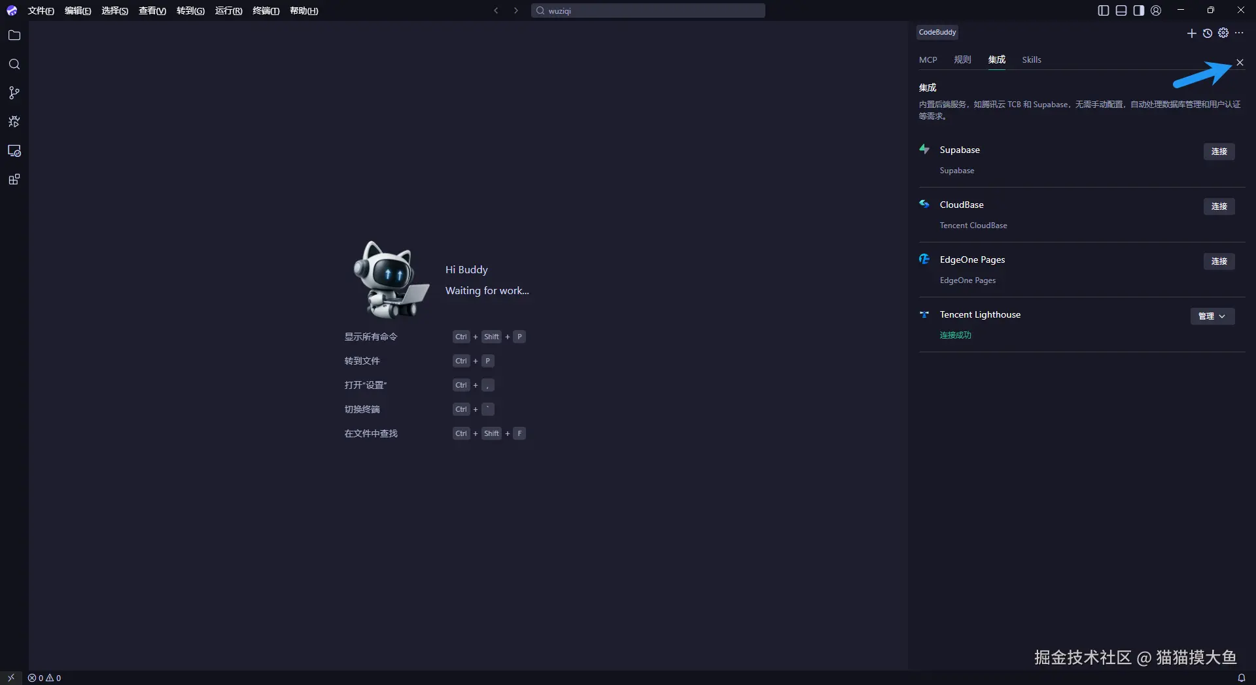1256x685 pixels.
Task: Open the Explorer folder icon in activity bar
Action: click(14, 35)
